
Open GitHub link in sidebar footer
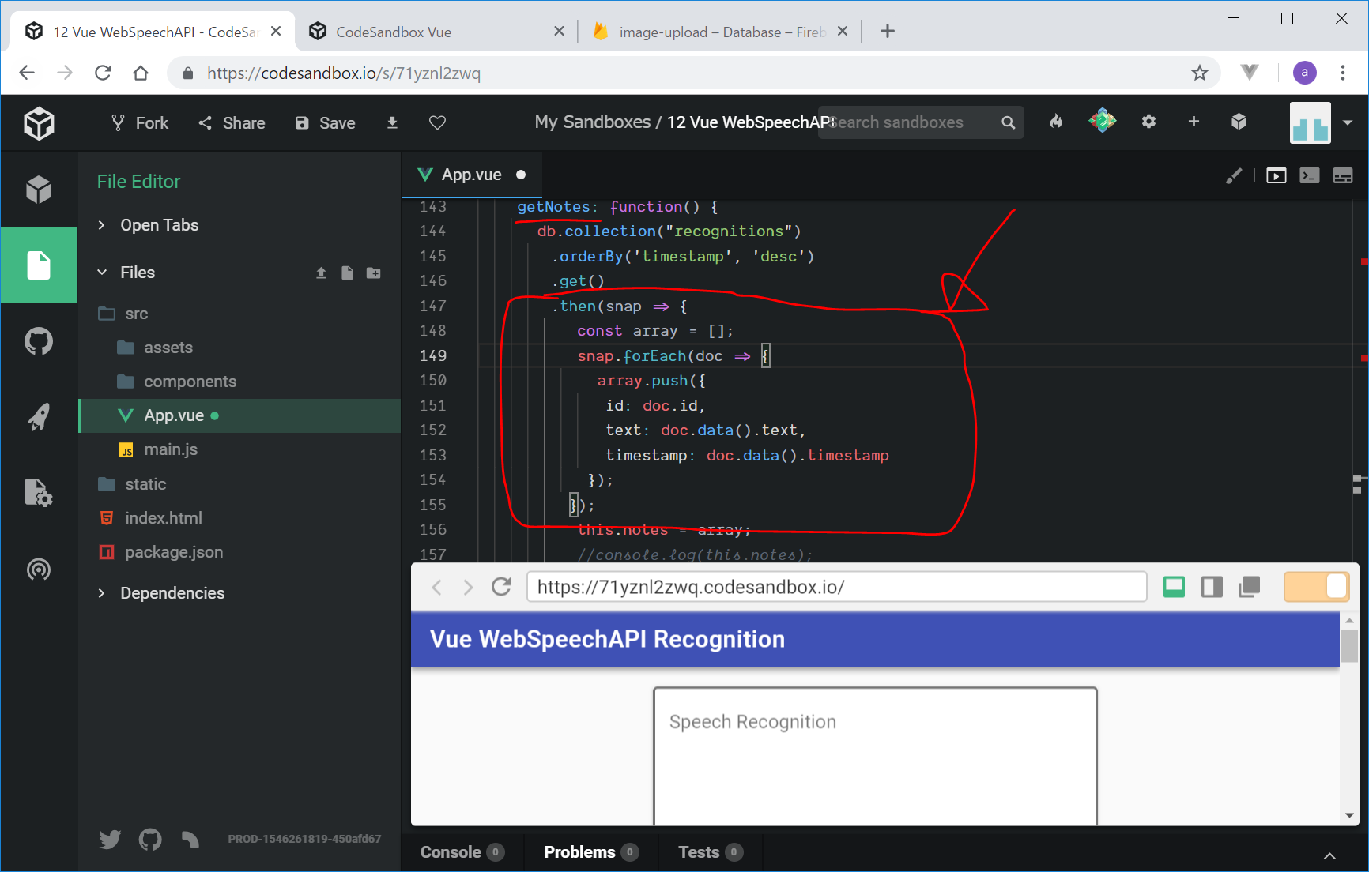pos(150,839)
